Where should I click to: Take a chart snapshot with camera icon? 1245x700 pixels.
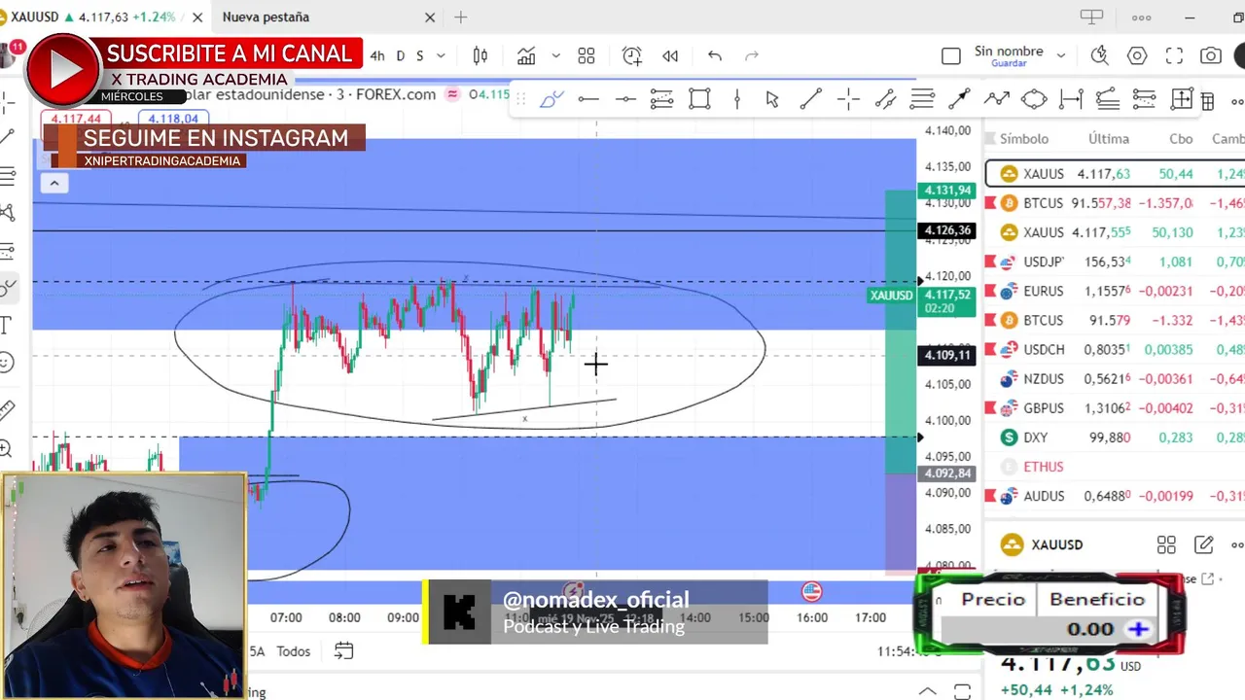(1211, 56)
